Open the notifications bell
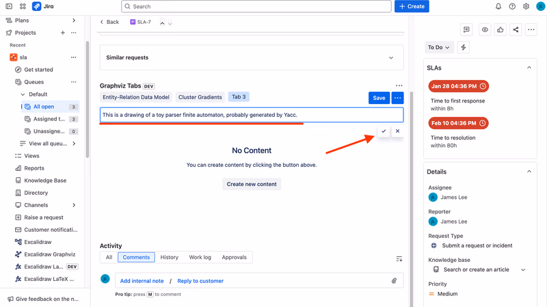This screenshot has width=547, height=307. point(498,6)
